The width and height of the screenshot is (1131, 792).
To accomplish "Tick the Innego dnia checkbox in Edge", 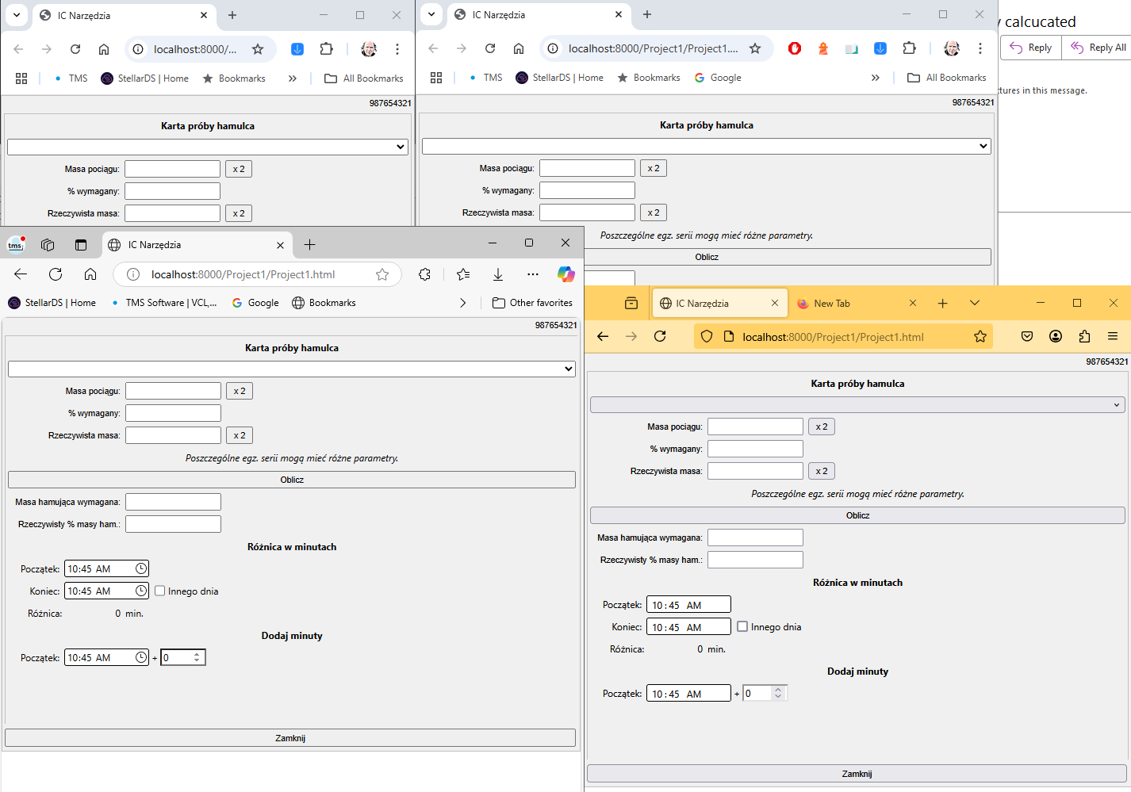I will point(160,591).
